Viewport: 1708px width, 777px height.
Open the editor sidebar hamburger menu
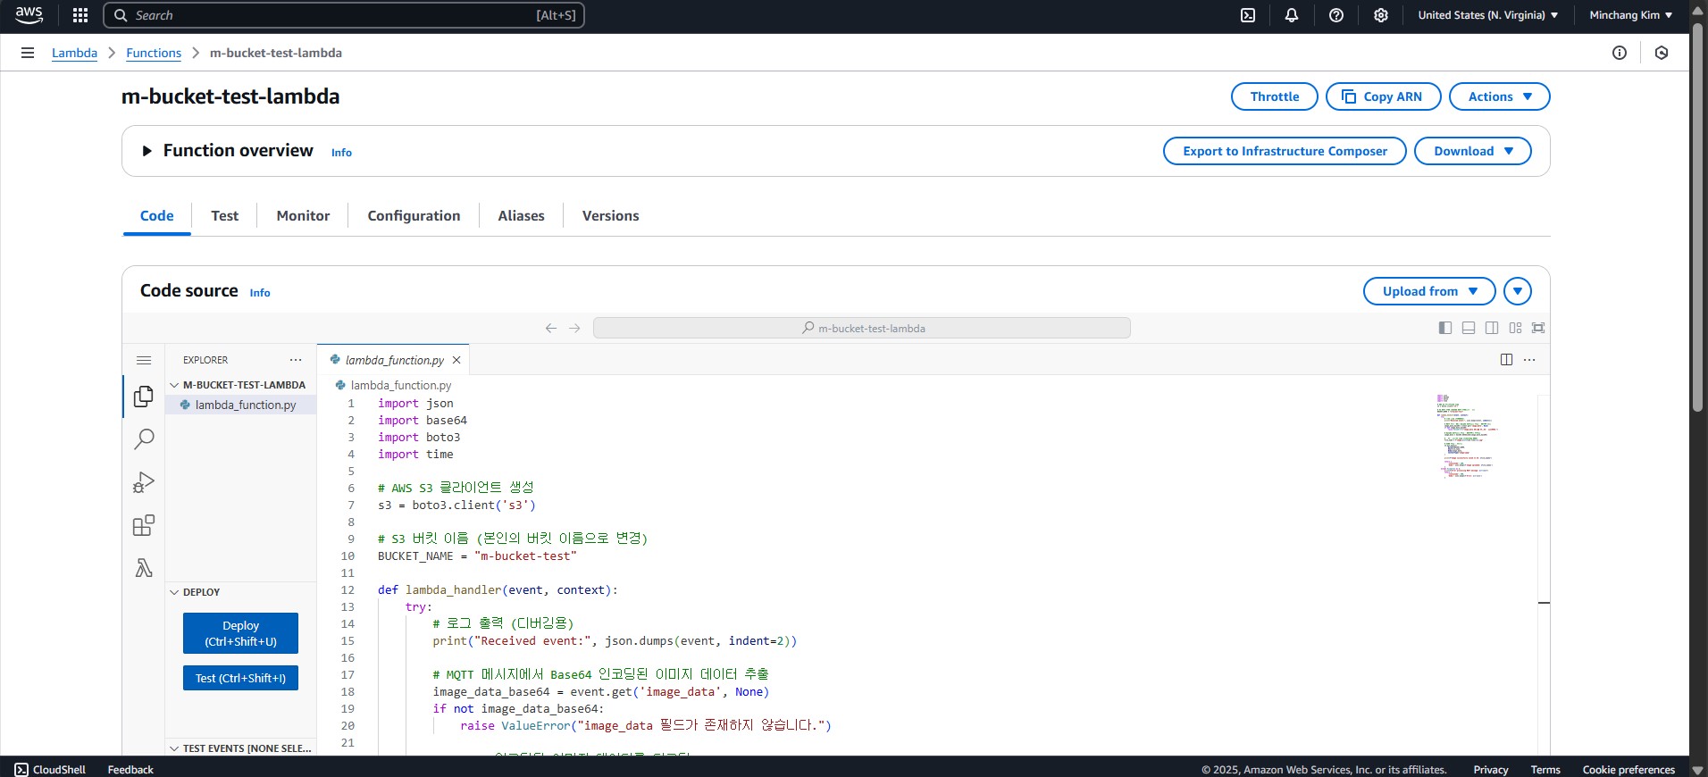144,360
